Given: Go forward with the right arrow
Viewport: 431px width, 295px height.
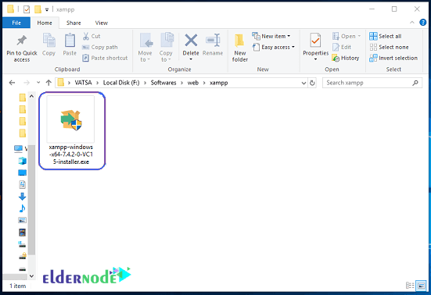Looking at the screenshot, I should coord(27,83).
